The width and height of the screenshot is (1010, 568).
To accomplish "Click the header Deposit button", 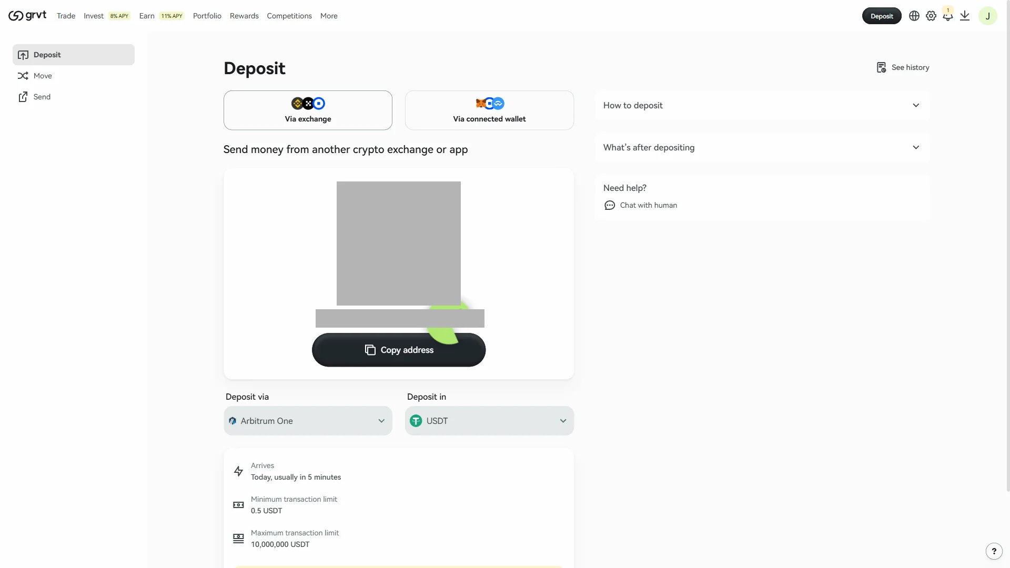I will tap(882, 16).
